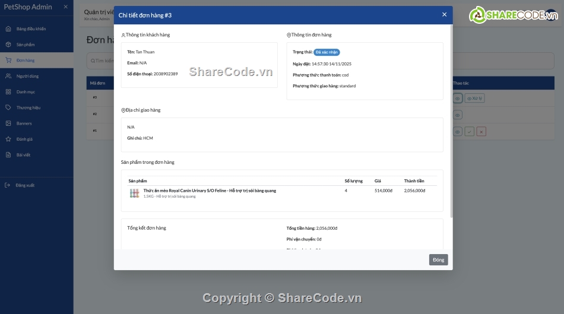Click the #1 order row id

(x=95, y=131)
